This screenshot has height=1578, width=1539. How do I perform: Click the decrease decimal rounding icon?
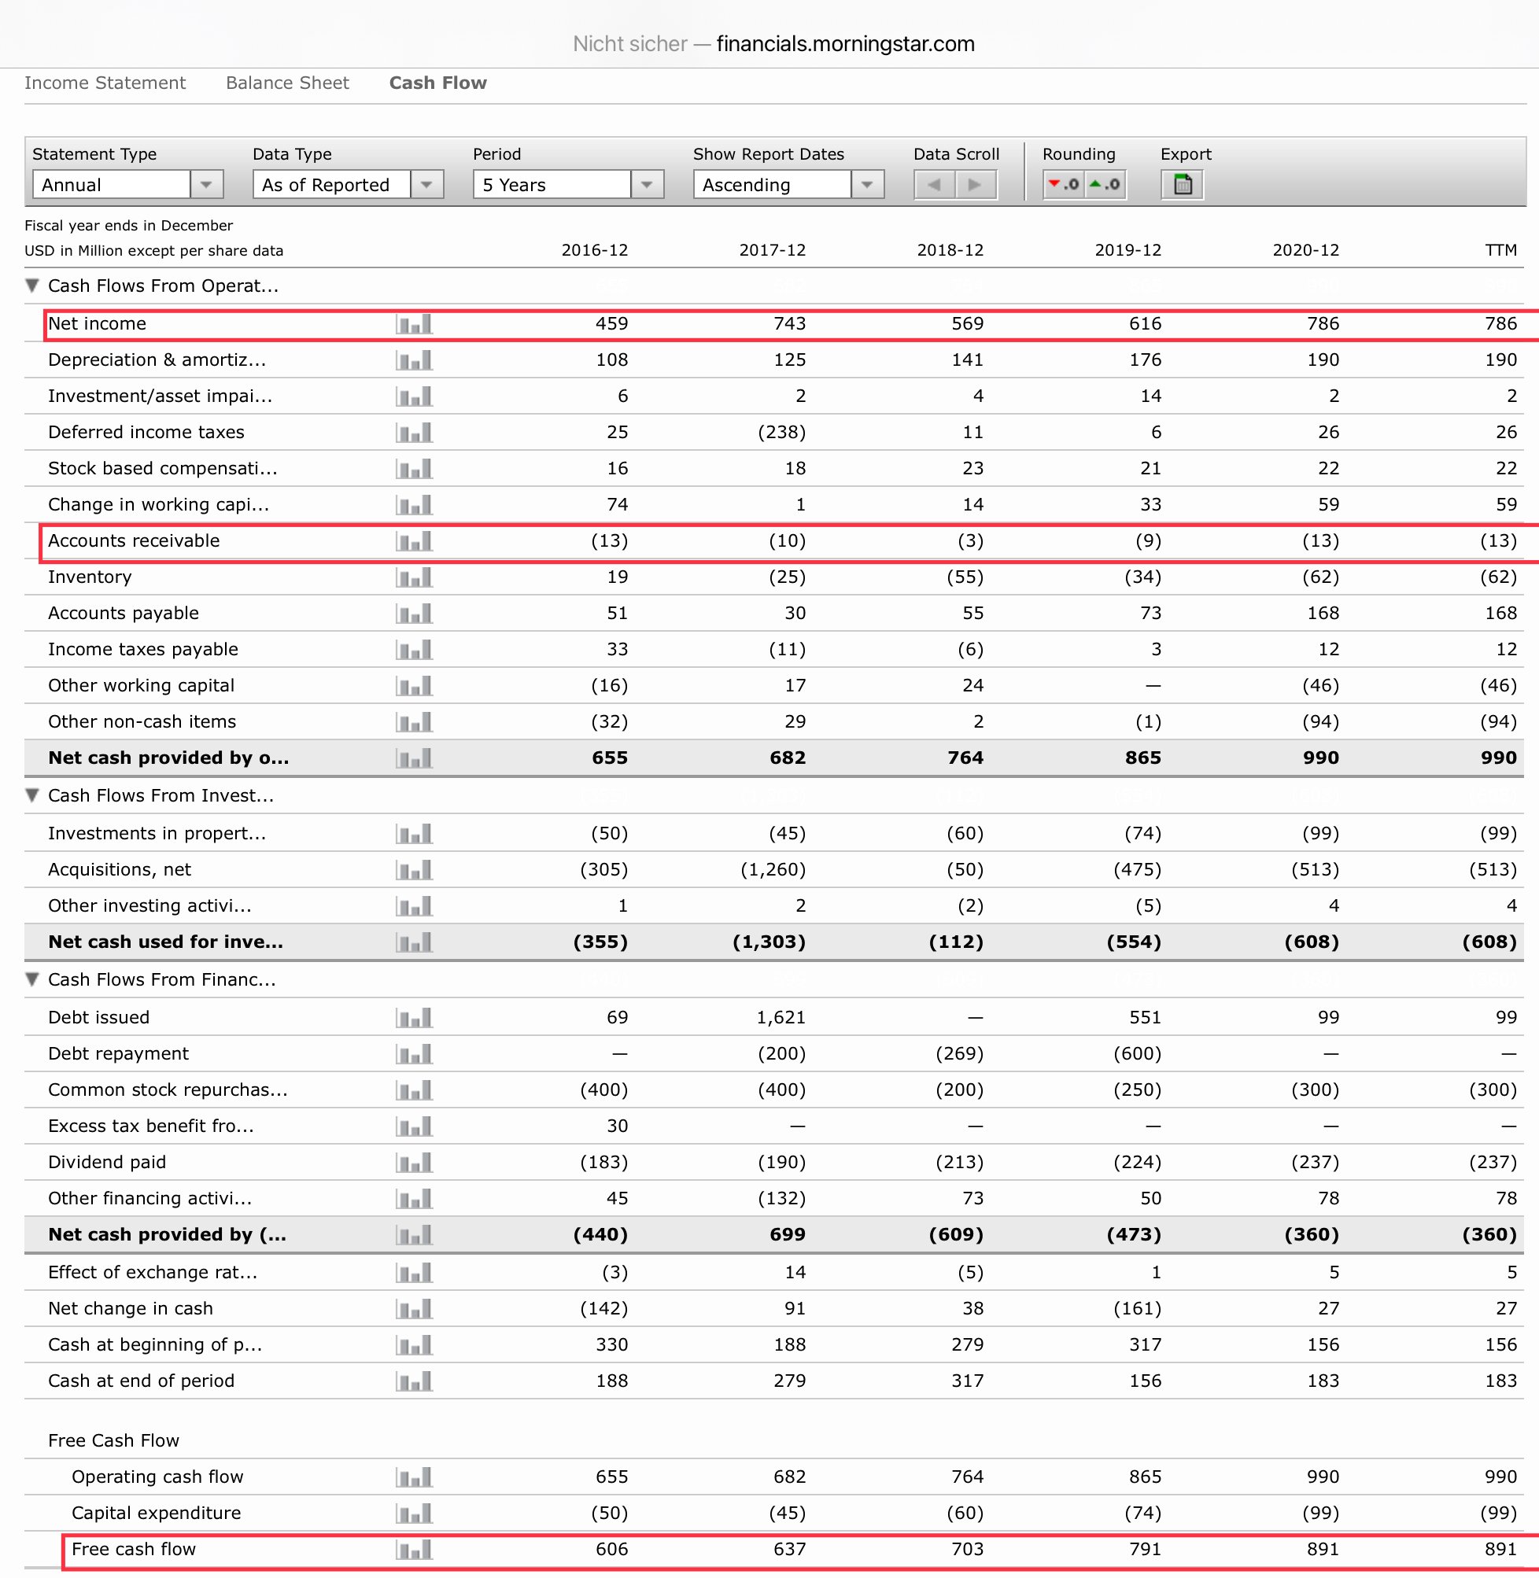pos(1063,184)
